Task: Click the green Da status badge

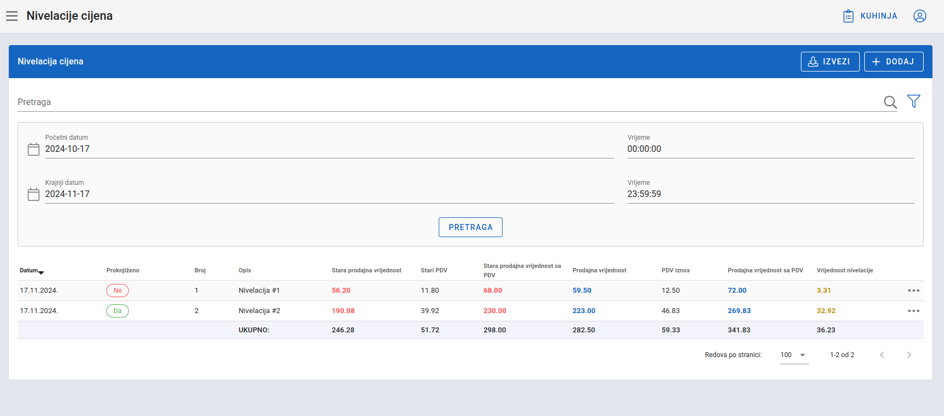Action: 117,311
